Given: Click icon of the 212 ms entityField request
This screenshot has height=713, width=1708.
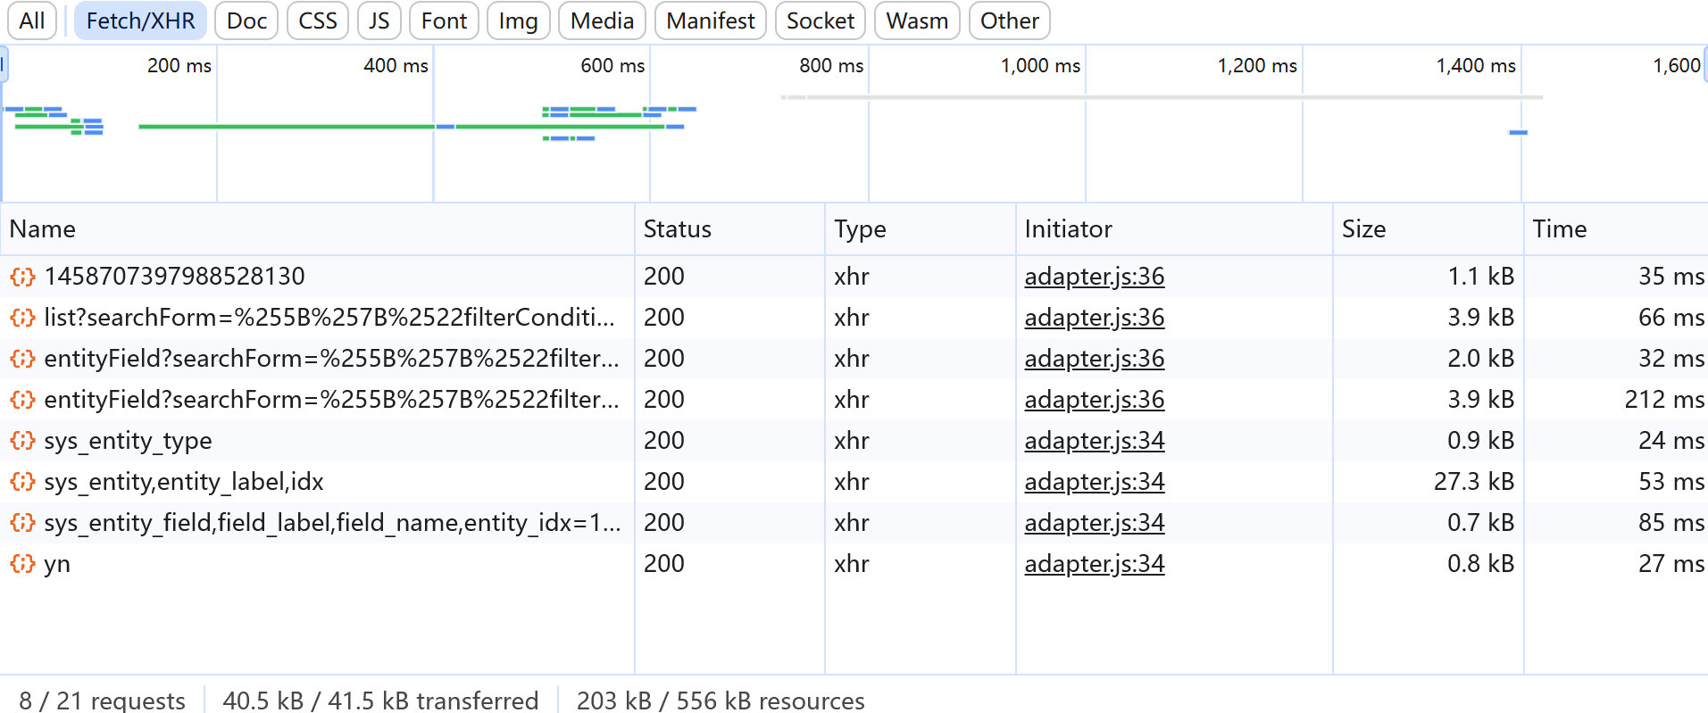Looking at the screenshot, I should (x=22, y=400).
